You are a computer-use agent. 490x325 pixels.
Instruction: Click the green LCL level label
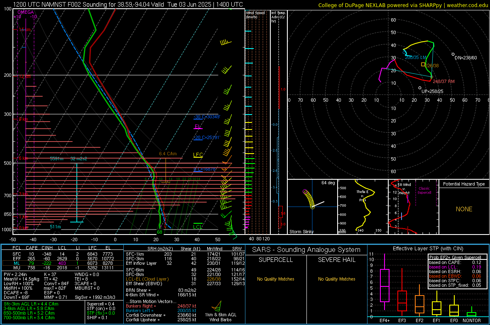(x=198, y=227)
